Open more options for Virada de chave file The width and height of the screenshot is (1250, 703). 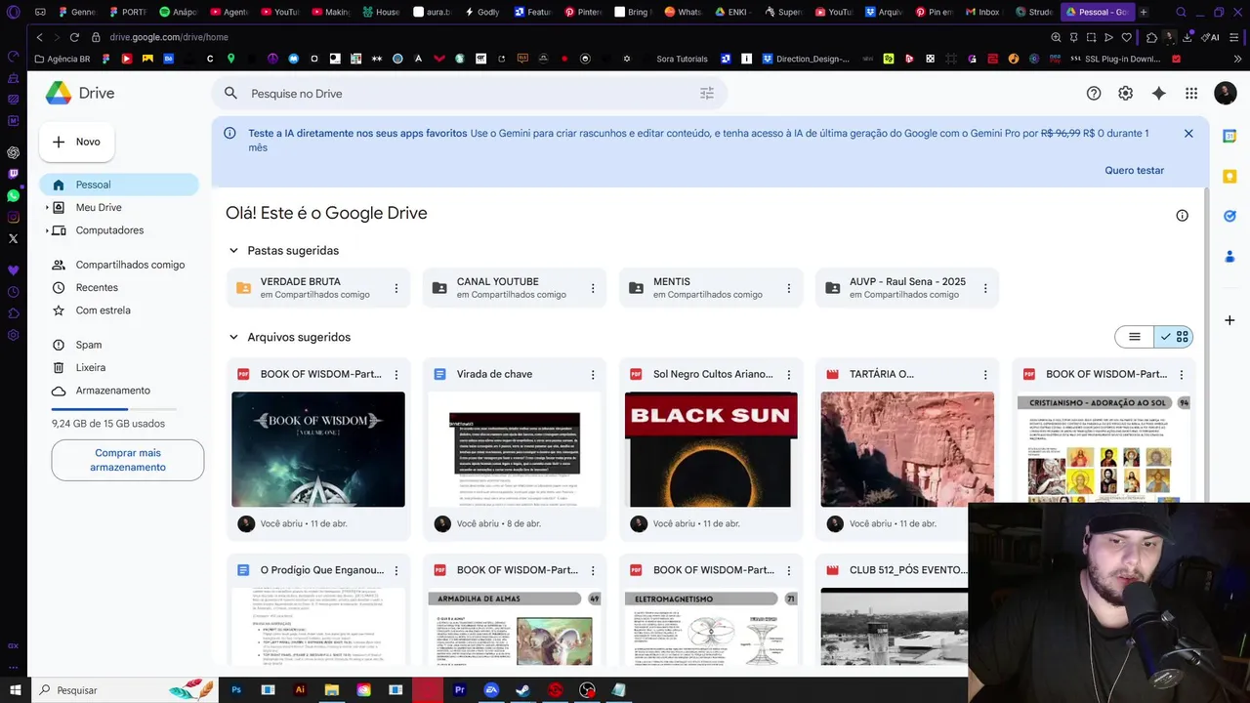[x=593, y=374]
